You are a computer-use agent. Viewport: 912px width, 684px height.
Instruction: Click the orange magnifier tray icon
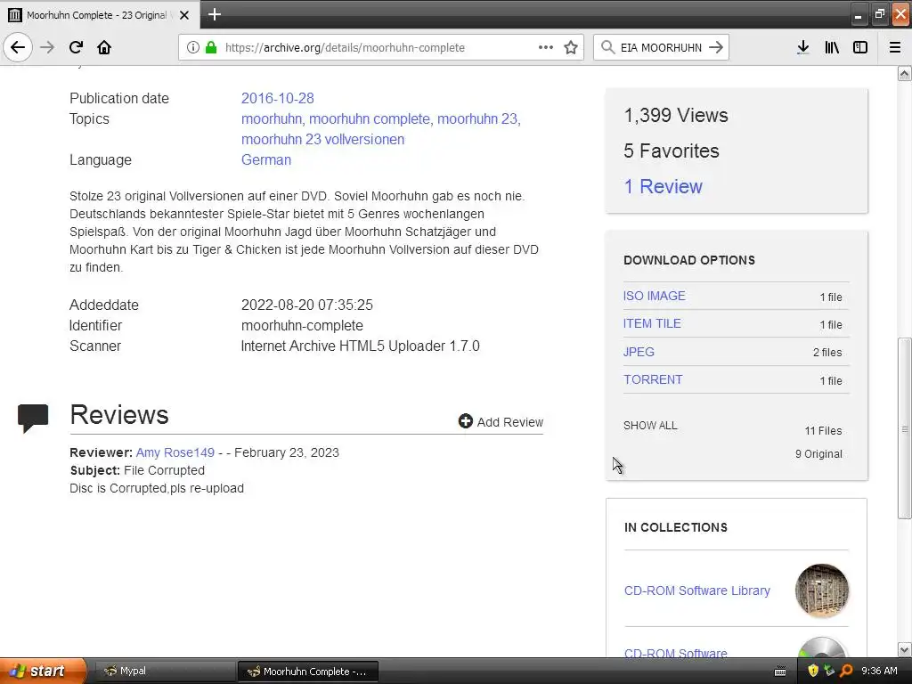point(846,672)
